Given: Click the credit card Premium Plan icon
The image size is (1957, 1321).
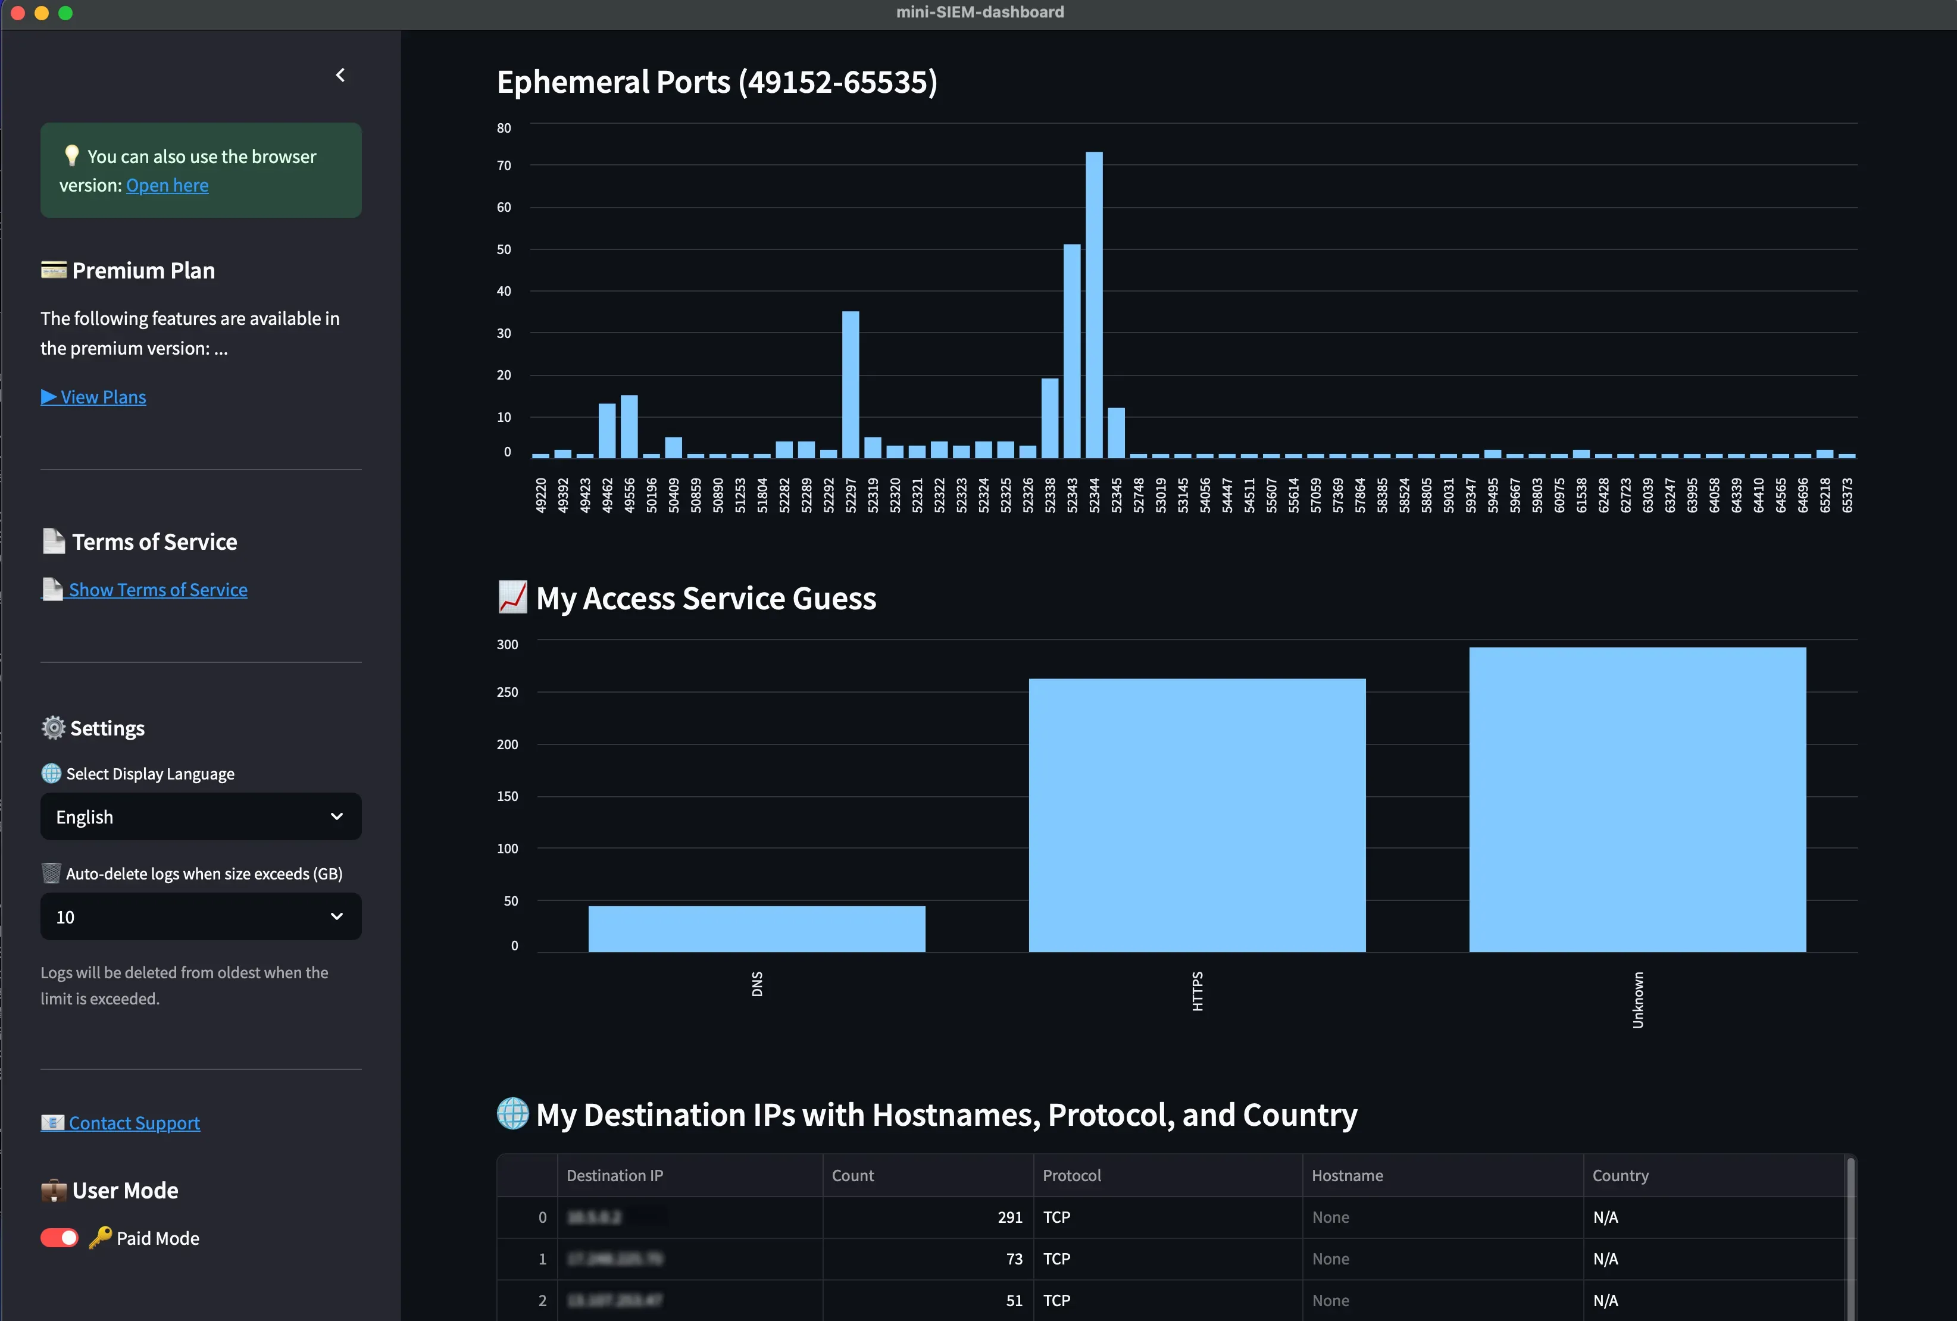Looking at the screenshot, I should (53, 270).
